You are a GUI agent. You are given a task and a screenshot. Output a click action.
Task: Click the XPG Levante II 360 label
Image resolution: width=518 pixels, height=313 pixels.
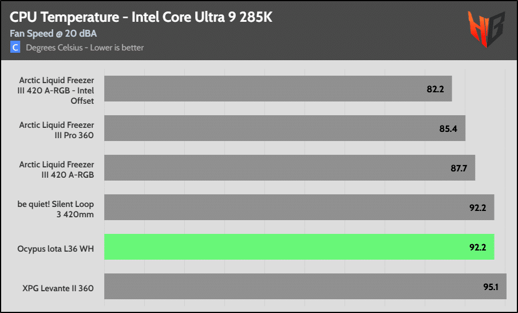(58, 288)
